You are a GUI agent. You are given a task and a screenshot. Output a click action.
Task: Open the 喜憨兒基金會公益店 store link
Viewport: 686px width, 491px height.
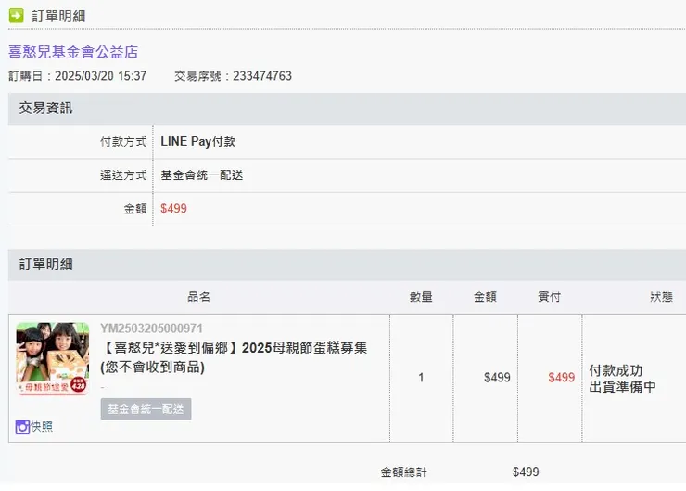(x=73, y=52)
